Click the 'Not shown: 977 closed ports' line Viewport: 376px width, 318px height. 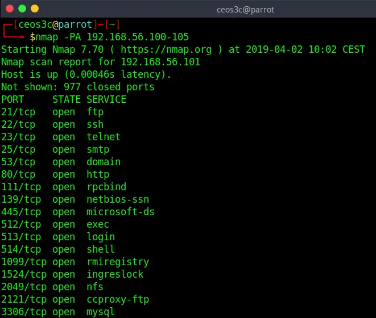click(x=78, y=87)
